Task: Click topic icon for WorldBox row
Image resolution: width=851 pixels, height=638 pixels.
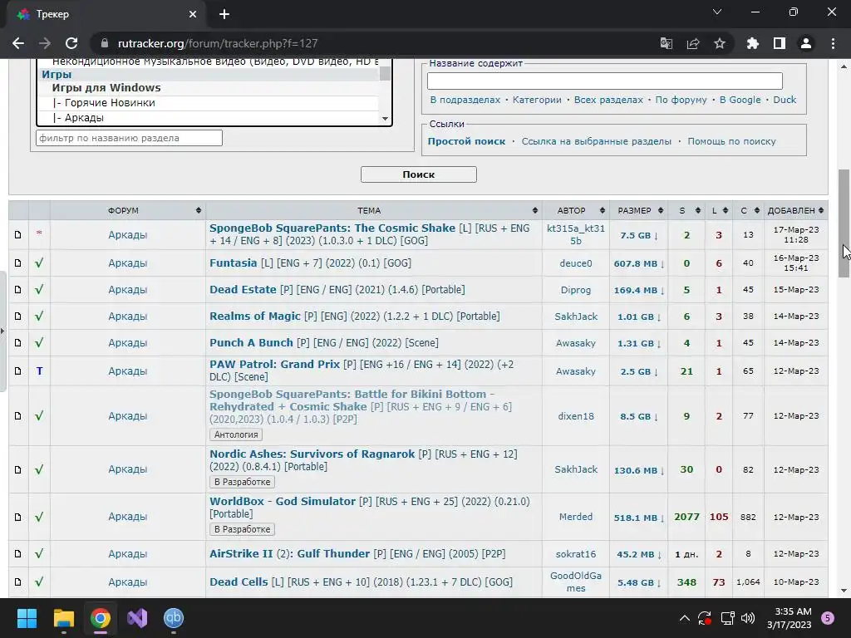Action: [x=18, y=517]
